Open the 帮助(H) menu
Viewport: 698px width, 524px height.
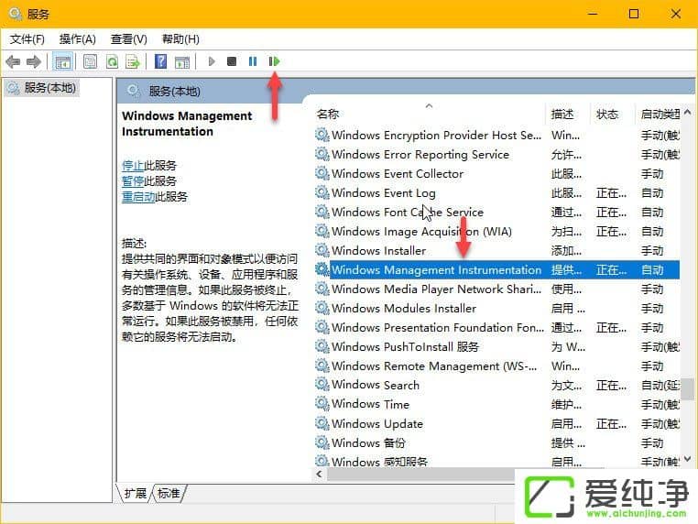(180, 39)
